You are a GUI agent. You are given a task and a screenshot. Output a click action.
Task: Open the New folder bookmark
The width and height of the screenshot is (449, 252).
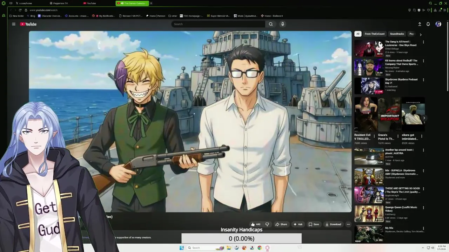point(17,16)
